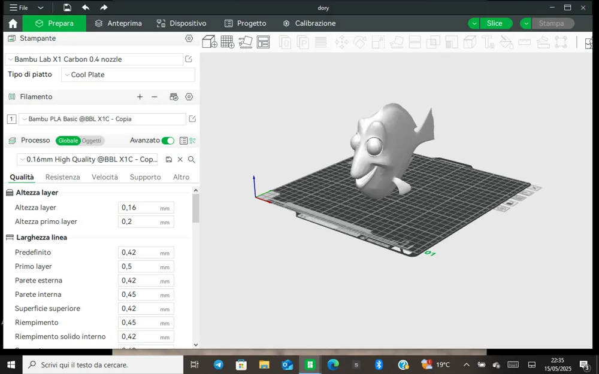Open the Tipo di piatto Cool Plate dropdown
Viewport: 599px width, 374px height.
128,75
